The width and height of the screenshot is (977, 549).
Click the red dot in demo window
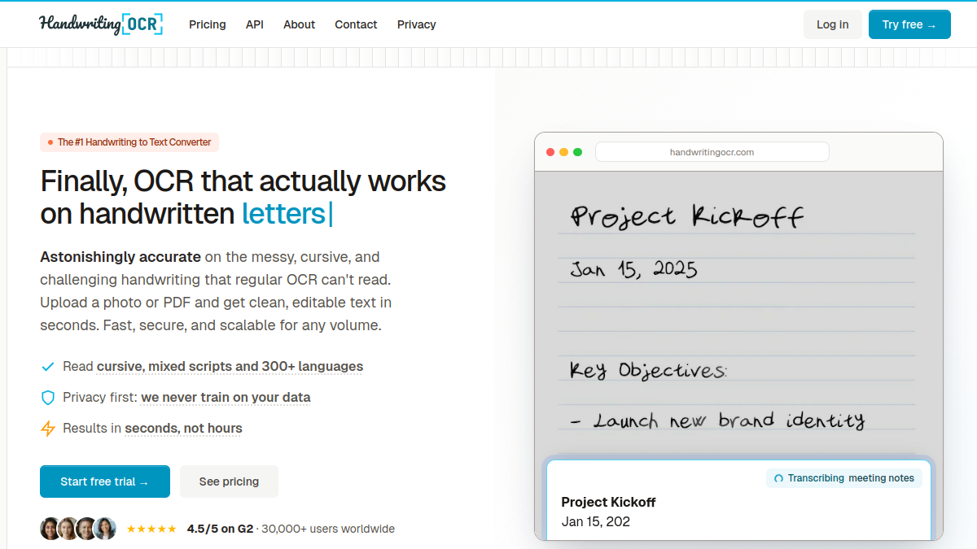[x=550, y=152]
